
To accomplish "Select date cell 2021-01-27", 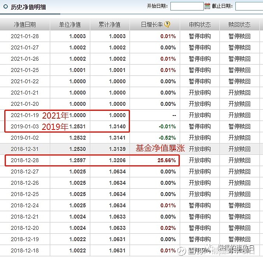I will coord(25,47).
